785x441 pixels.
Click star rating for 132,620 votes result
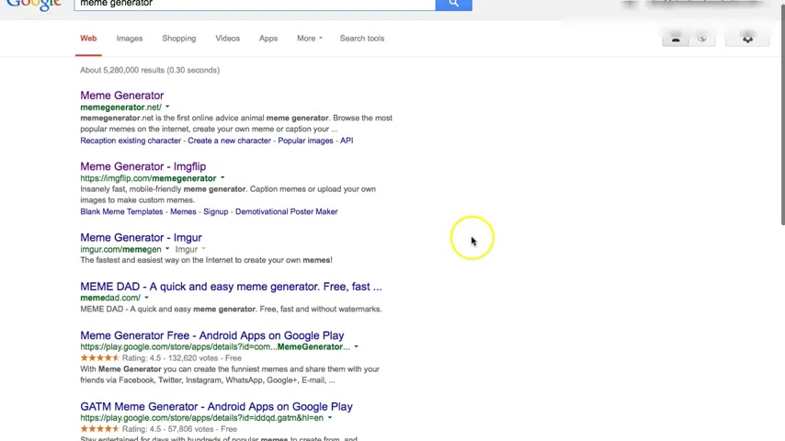coord(99,358)
